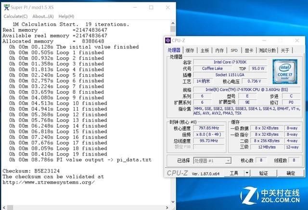Open the Help(H) menu in Super PI
This screenshot has width=308, height=210.
[66, 16]
